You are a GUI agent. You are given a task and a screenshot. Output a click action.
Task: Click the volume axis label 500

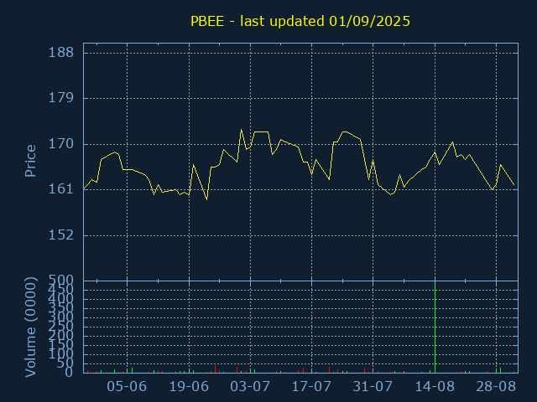click(x=61, y=281)
